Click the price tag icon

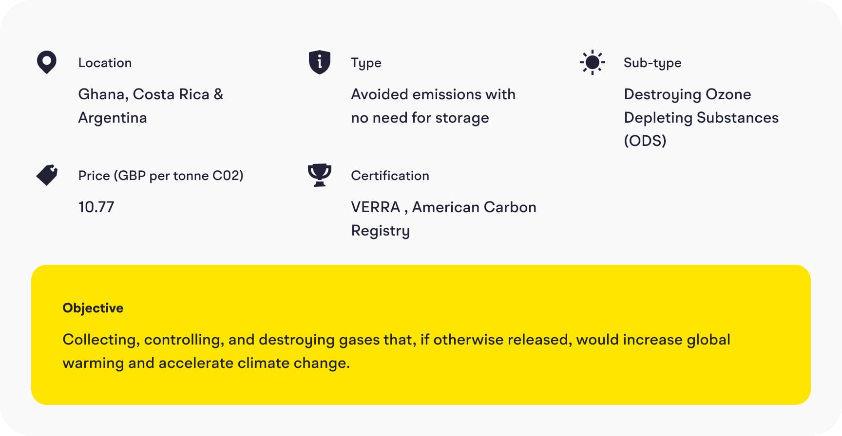[47, 175]
